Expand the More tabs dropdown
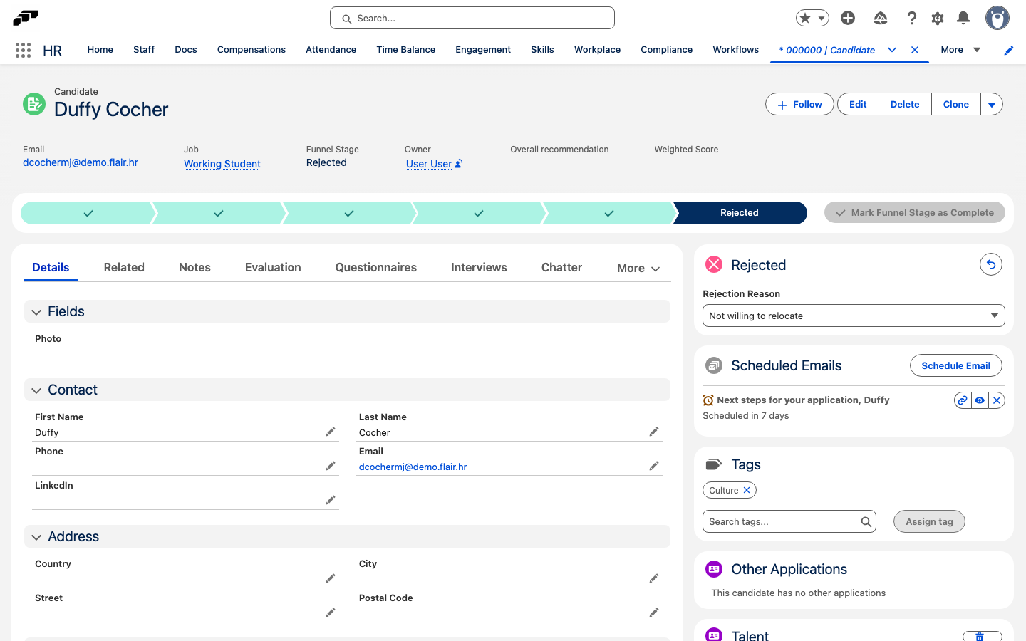 tap(638, 268)
